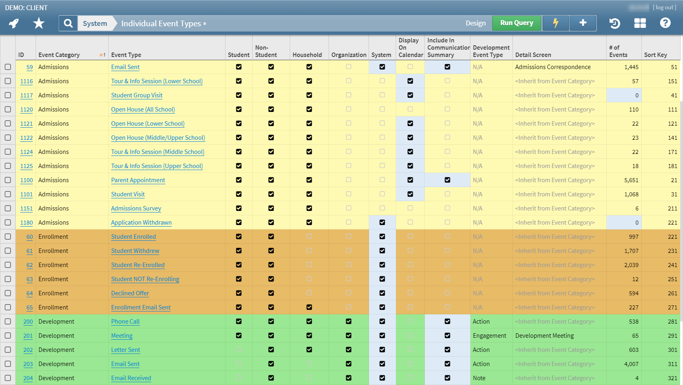Screen dimensions: 683x385
Task: Click the log out link
Action: (x=664, y=7)
